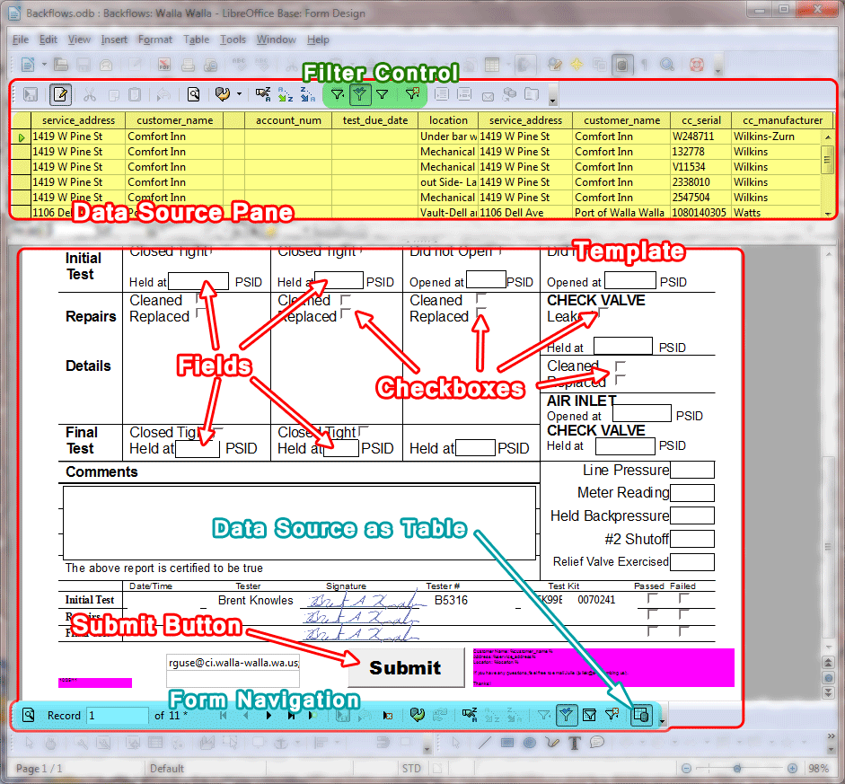845x784 pixels.
Task: Open data source toolbar overflow arrow
Action: (553, 99)
